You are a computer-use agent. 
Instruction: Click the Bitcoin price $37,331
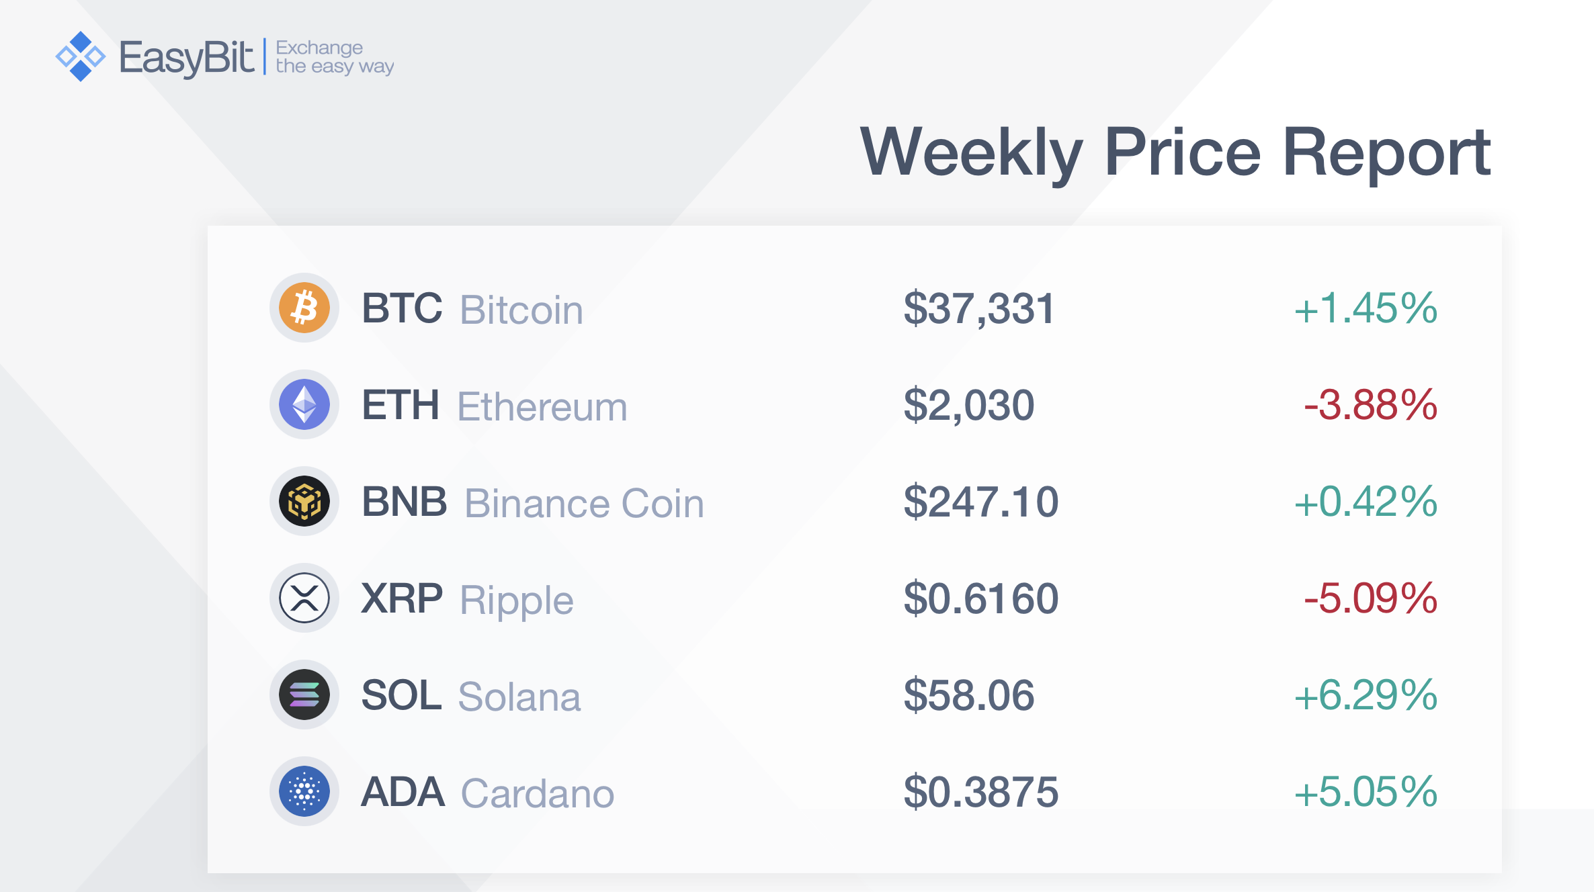979,310
